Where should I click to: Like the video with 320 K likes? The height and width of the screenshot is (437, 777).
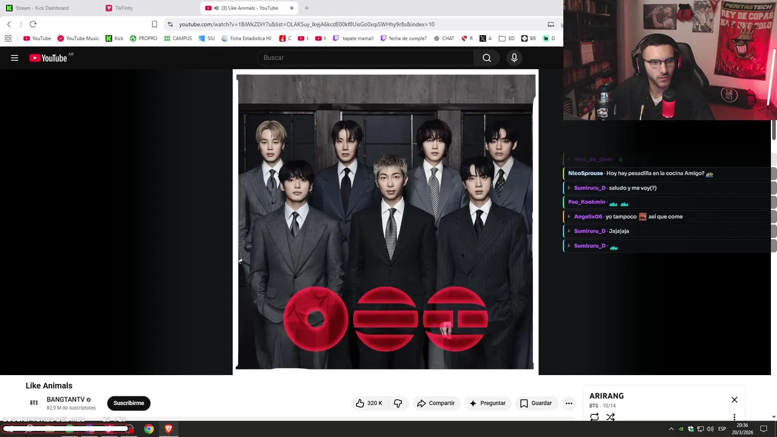pyautogui.click(x=369, y=403)
